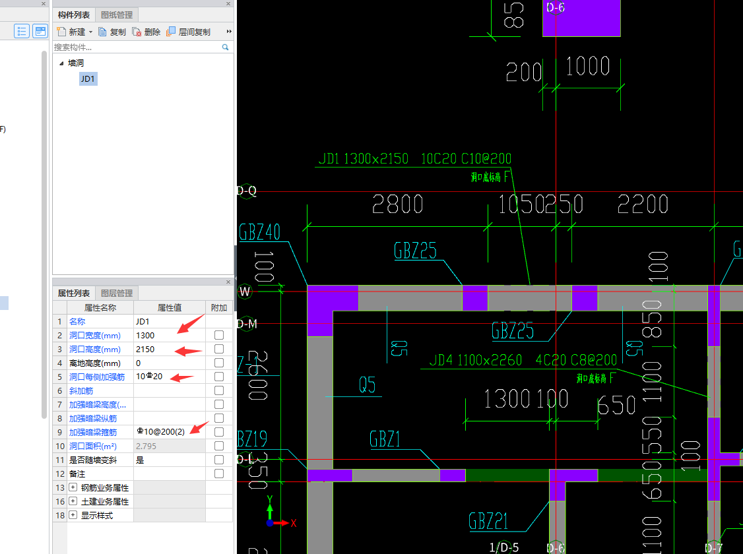The width and height of the screenshot is (743, 554).
Task: Toggle 附加 checkbox for 洞口高度
Action: pos(219,349)
